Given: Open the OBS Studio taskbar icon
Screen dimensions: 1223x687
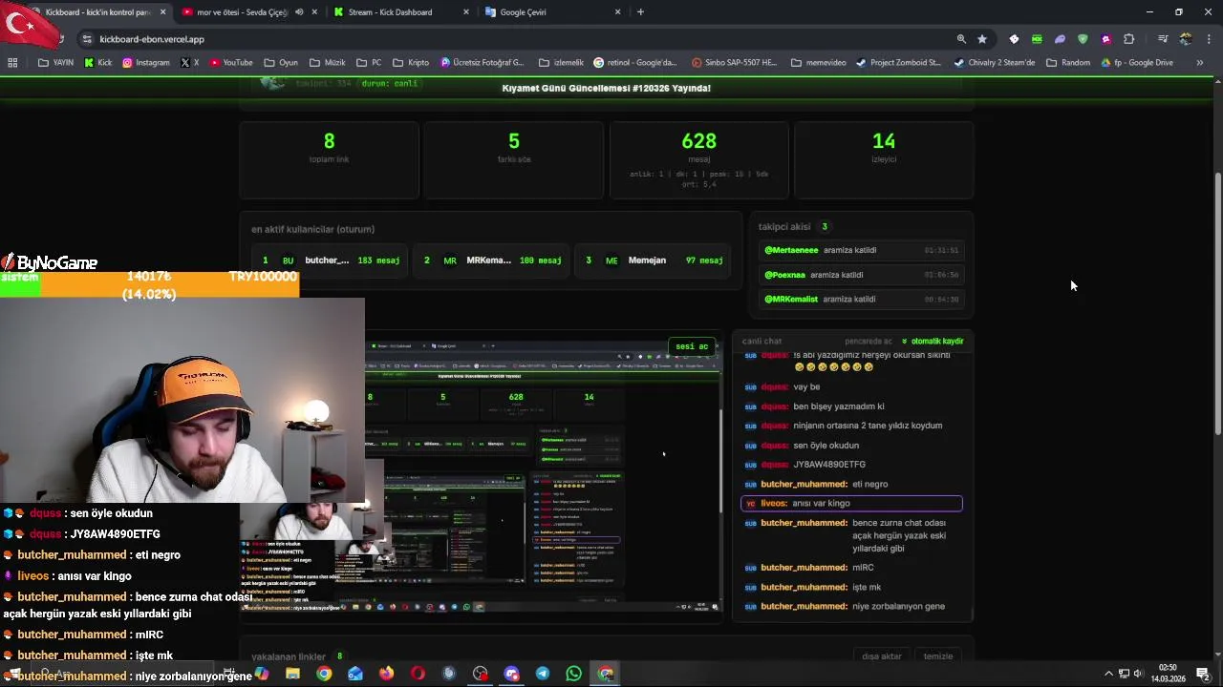Looking at the screenshot, I should click(480, 674).
